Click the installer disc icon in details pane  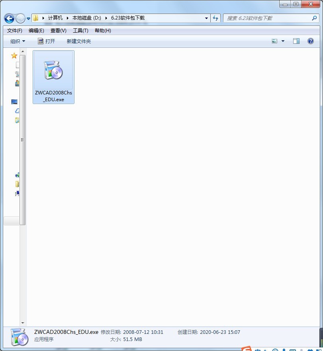[18, 337]
